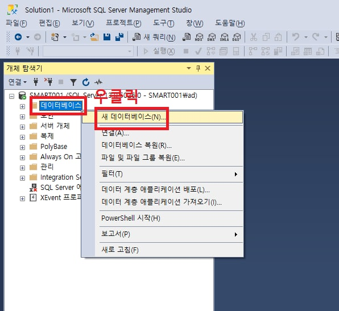Open the 창(W) menu
This screenshot has height=311, width=339.
tap(195, 23)
